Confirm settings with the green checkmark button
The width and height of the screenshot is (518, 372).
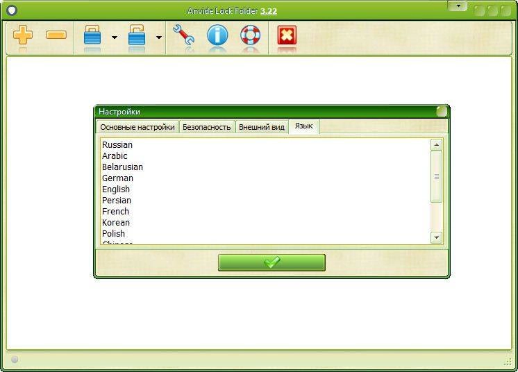[x=271, y=262]
